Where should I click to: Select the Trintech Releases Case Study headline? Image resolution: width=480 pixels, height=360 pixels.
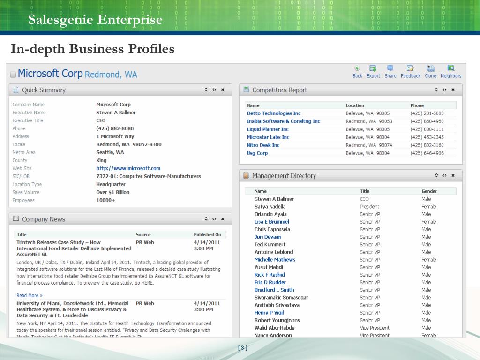tap(74, 248)
